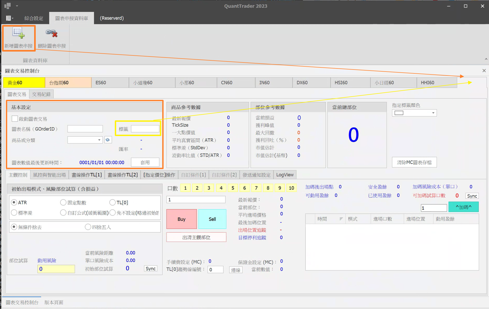Screen dimensions: 489x309
Task: Click the 口數 quantity input field
Action: pyautogui.click(x=196, y=200)
